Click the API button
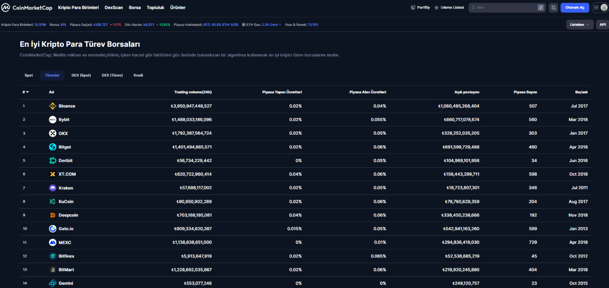Viewport: 609px width, 288px height. point(602,24)
